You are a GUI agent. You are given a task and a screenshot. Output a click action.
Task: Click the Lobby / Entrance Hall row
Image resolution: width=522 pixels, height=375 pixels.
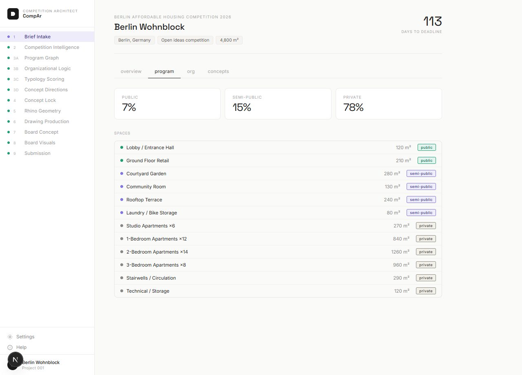tap(278, 148)
